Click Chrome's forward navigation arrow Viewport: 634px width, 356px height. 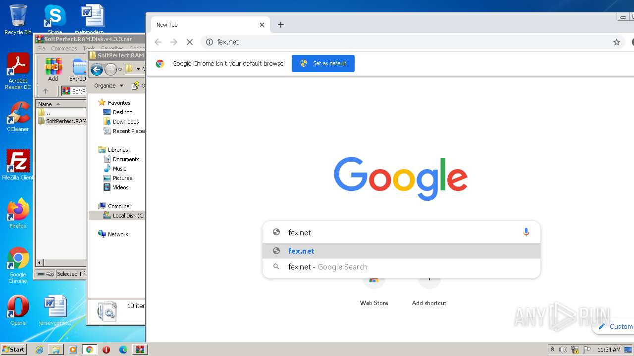[x=173, y=43]
